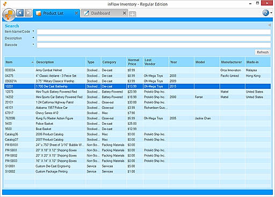
Task: Click the Refresh button
Action: point(263,52)
